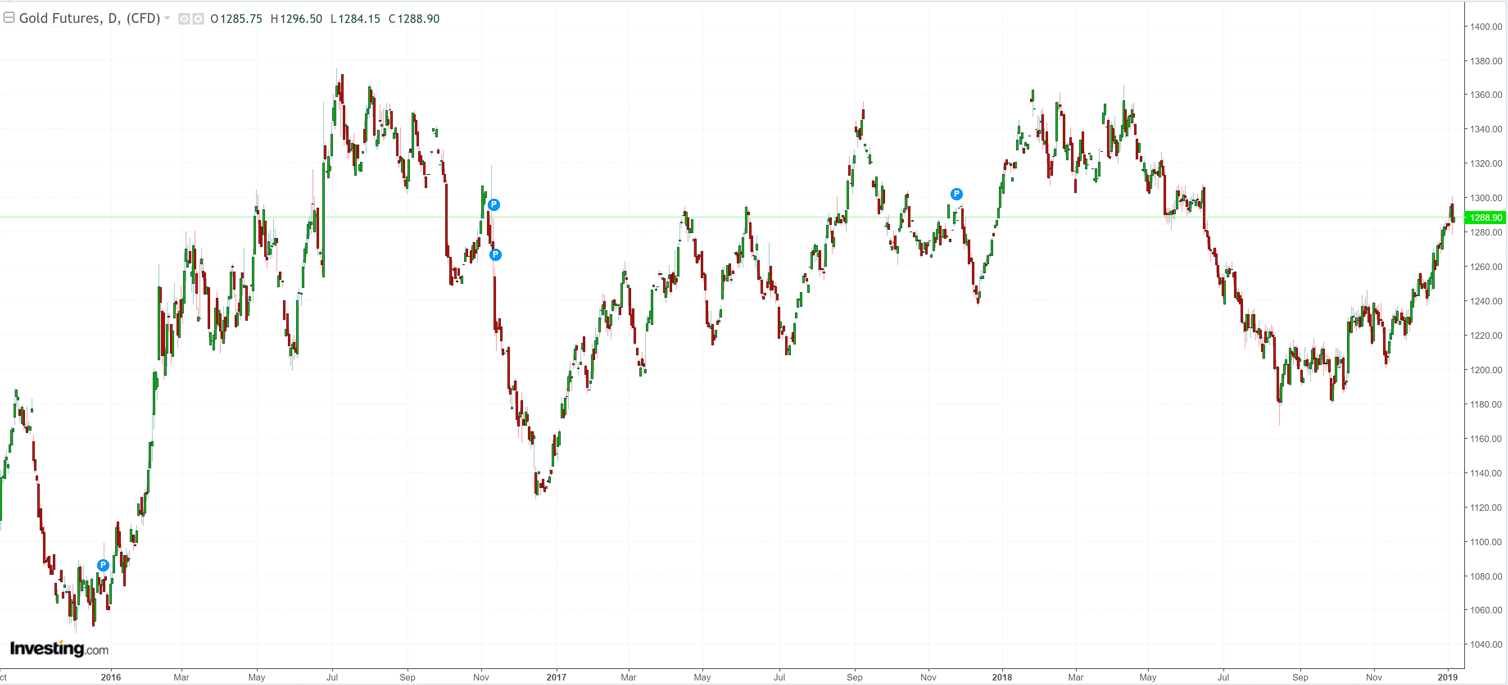Click the 2017 label on time axis
Image resolution: width=1508 pixels, height=685 pixels.
(x=556, y=677)
